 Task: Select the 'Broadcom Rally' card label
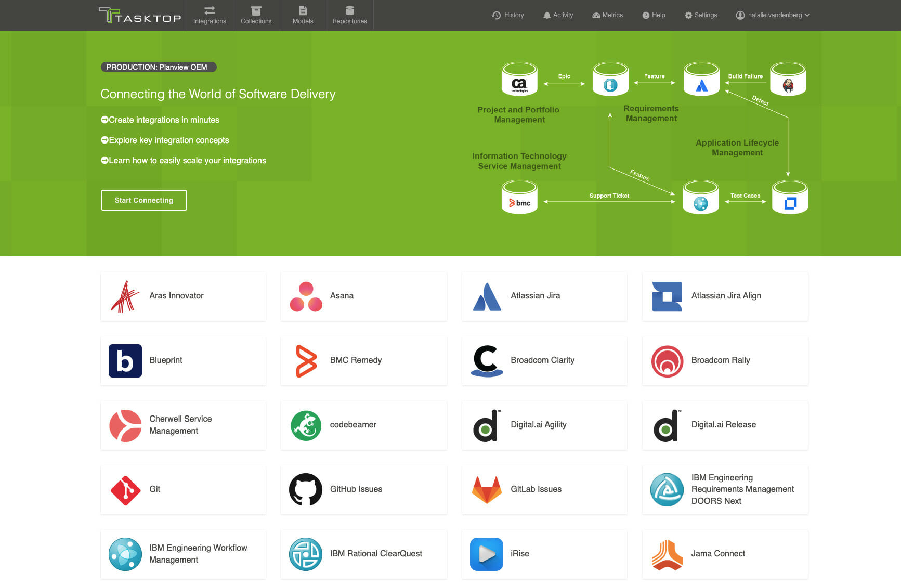pos(721,360)
